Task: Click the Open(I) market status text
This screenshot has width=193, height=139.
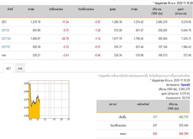Action: pyautogui.click(x=185, y=85)
